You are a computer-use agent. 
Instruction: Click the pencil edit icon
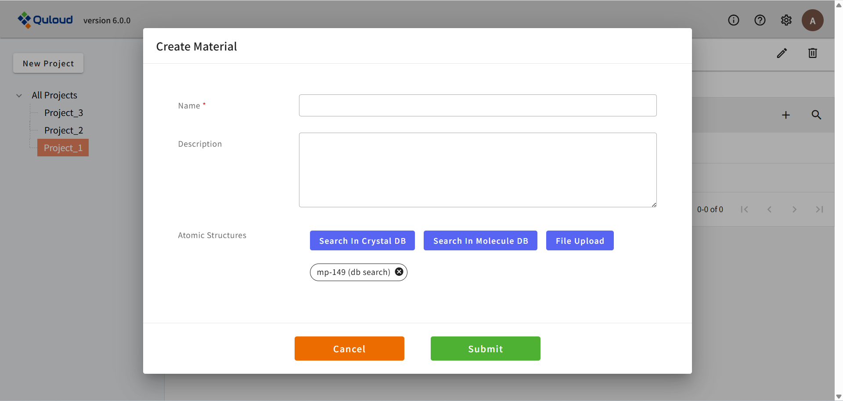pyautogui.click(x=782, y=53)
